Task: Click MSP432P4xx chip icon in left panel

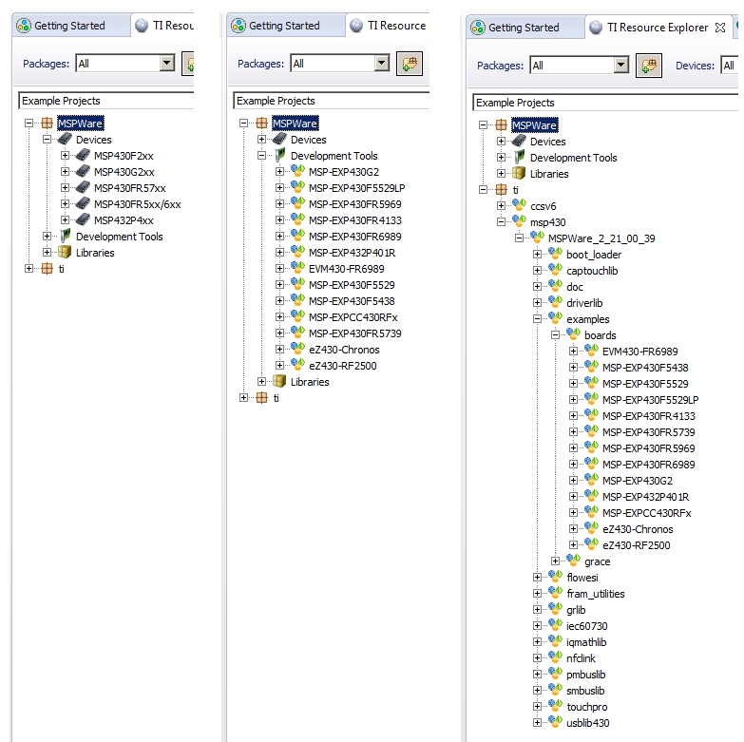Action: (83, 219)
